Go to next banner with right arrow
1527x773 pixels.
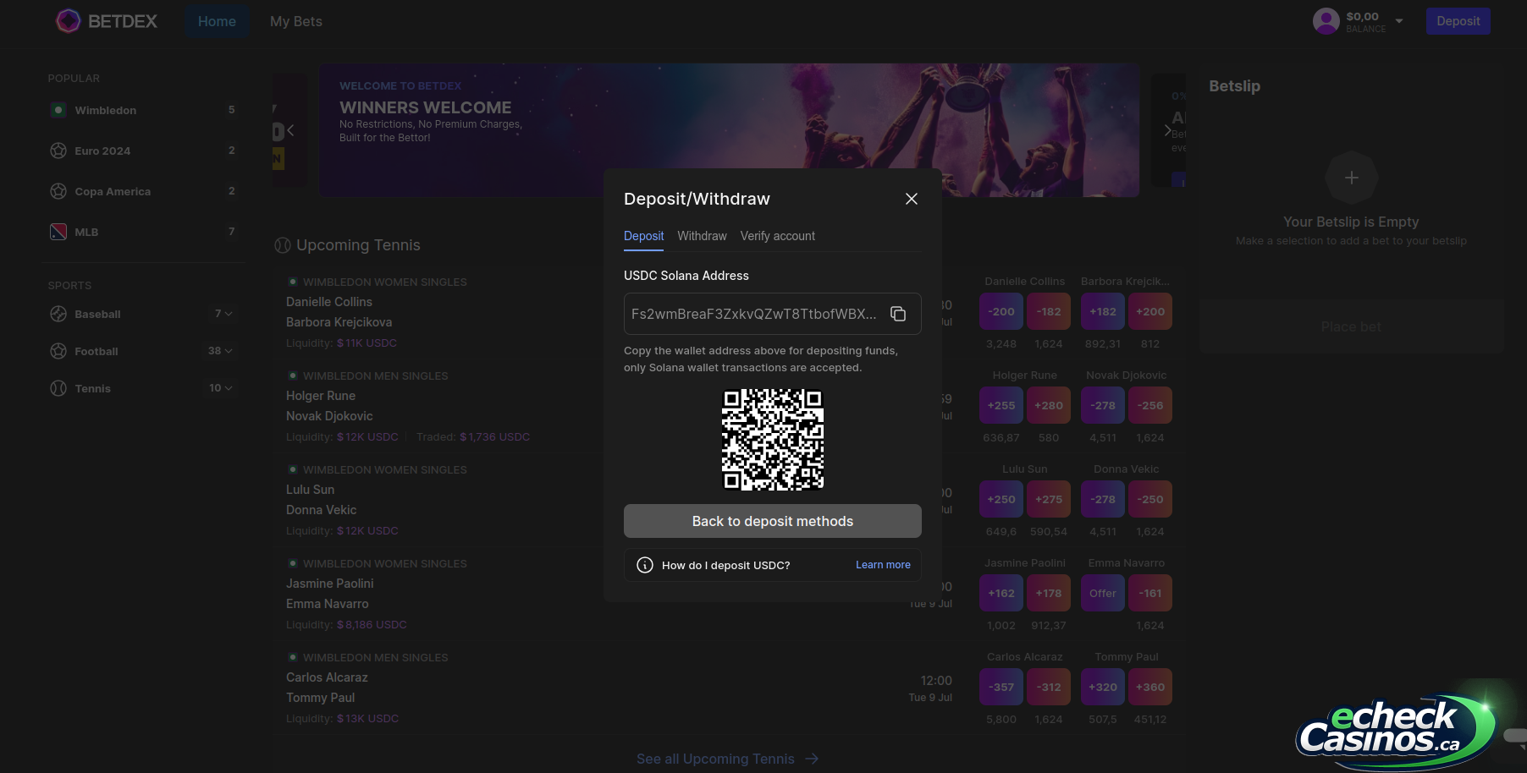pos(1168,130)
